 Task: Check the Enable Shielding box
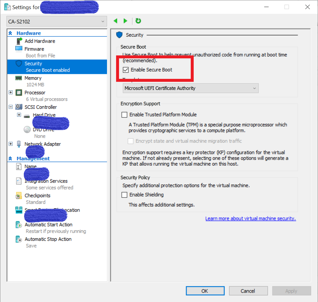coord(125,195)
